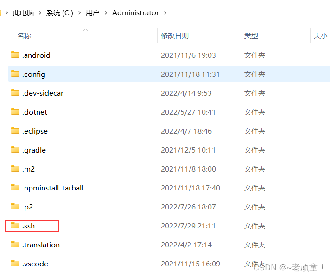Expand chevron after 用户 breadcrumb
This screenshot has width=330, height=276.
click(x=106, y=13)
